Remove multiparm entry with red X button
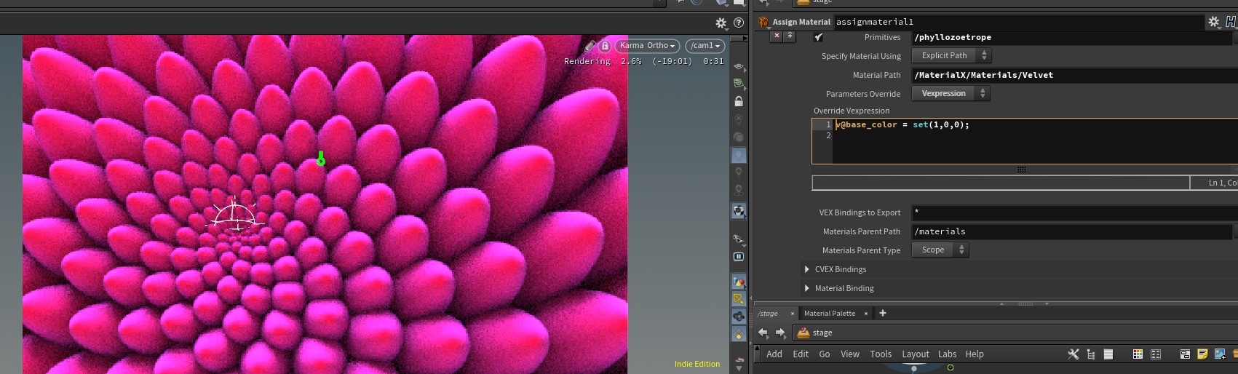Image resolution: width=1238 pixels, height=374 pixels. (x=777, y=36)
